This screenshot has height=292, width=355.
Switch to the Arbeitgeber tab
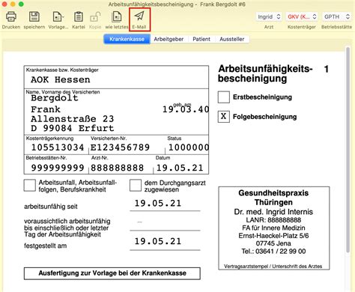169,39
